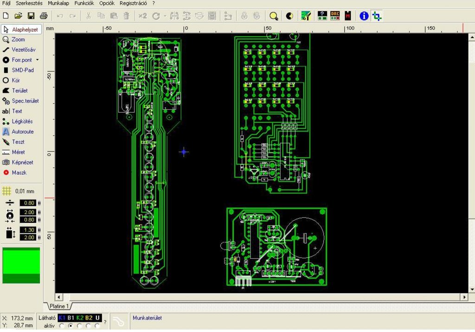
Task: Click the crosshair origin icon in toolbar
Action: click(x=377, y=16)
